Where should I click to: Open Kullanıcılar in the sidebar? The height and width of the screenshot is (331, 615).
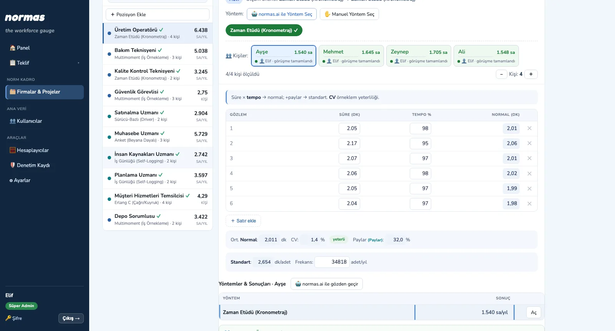point(44,121)
